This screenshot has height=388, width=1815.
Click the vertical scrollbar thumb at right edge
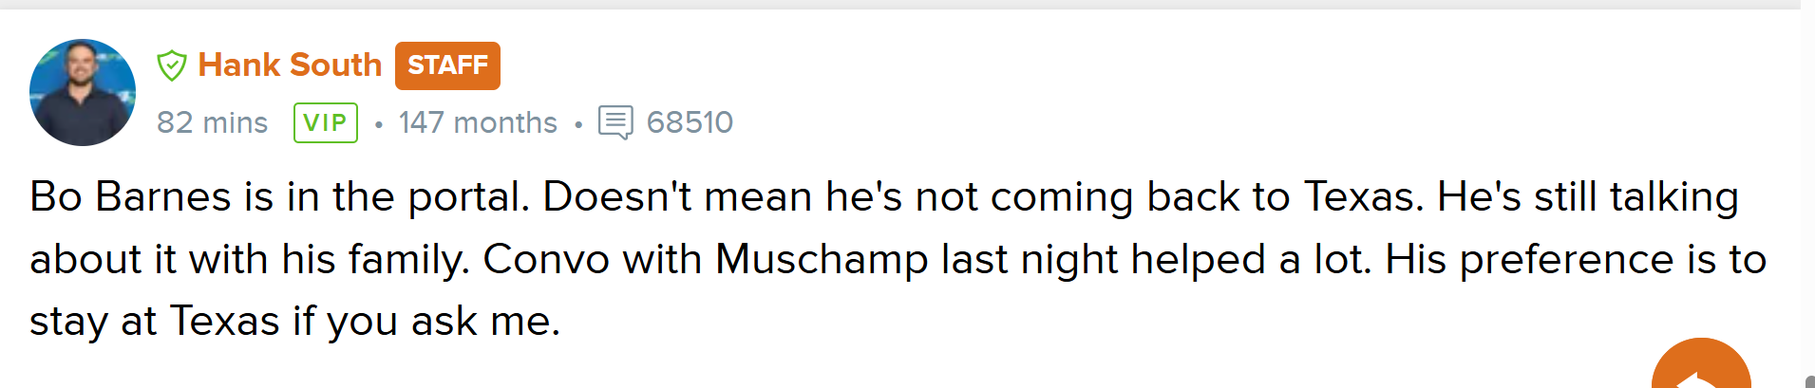click(x=1810, y=381)
